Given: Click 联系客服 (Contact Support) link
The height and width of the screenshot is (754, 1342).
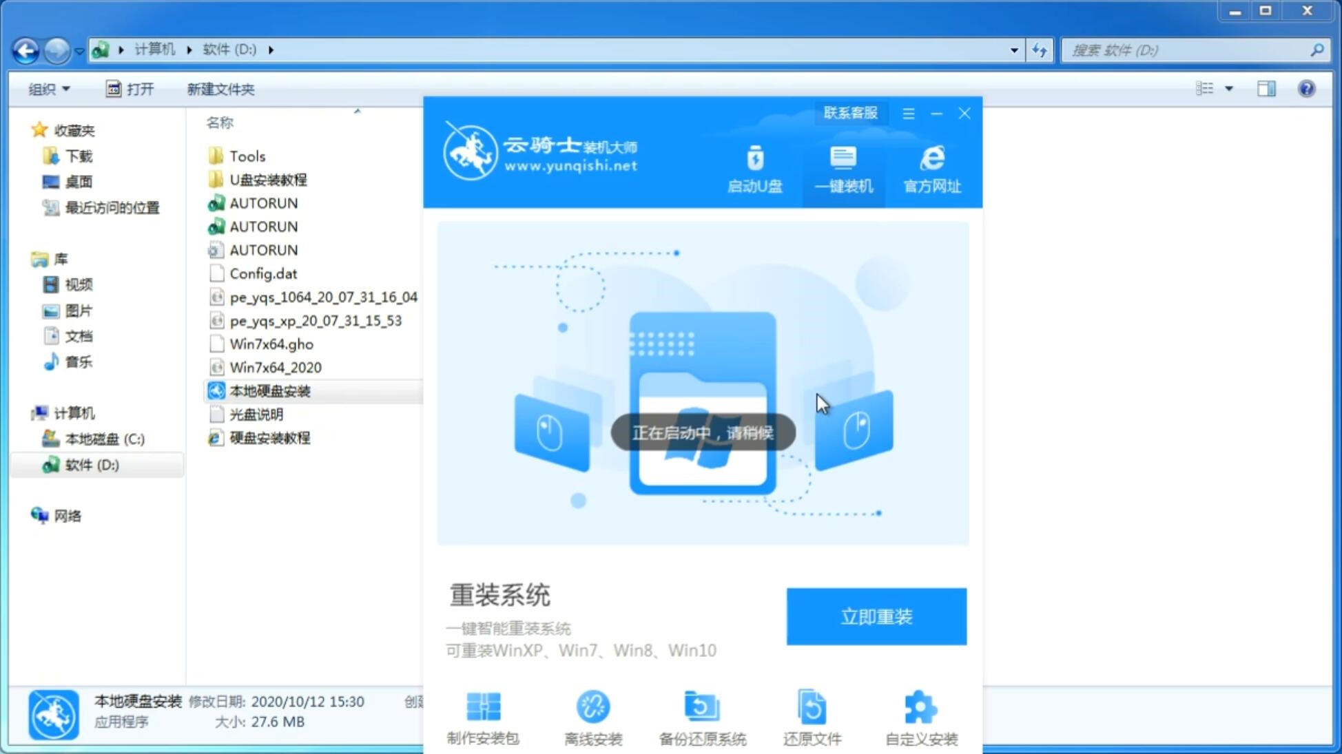Looking at the screenshot, I should 848,112.
